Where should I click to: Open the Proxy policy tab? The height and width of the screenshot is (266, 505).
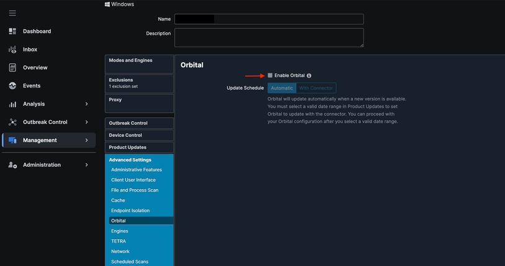point(139,104)
